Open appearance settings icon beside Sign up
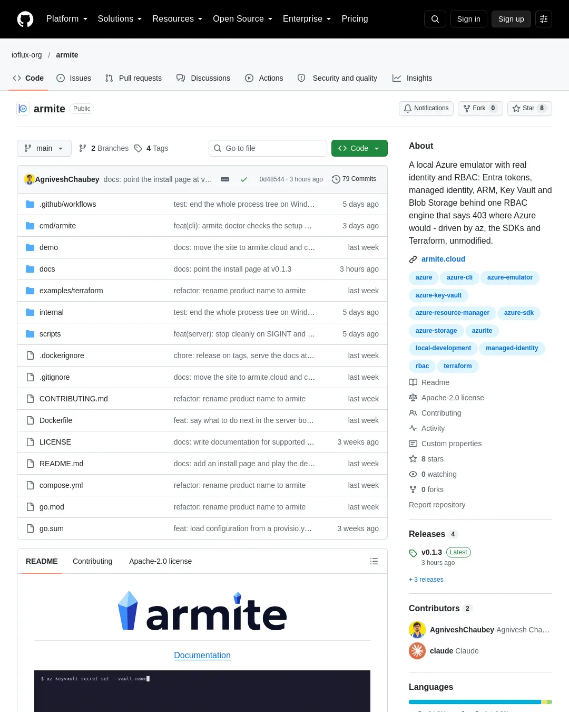Screen dimensions: 569x712 tap(544, 19)
